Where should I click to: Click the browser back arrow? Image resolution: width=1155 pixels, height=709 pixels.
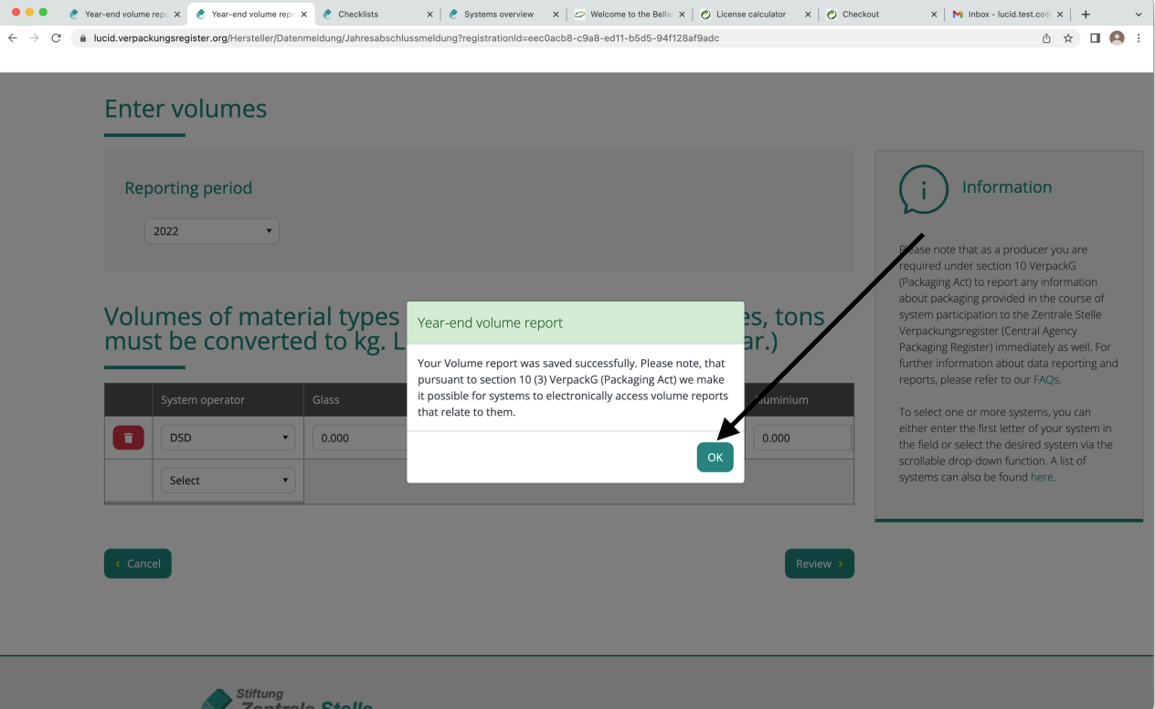(x=12, y=38)
